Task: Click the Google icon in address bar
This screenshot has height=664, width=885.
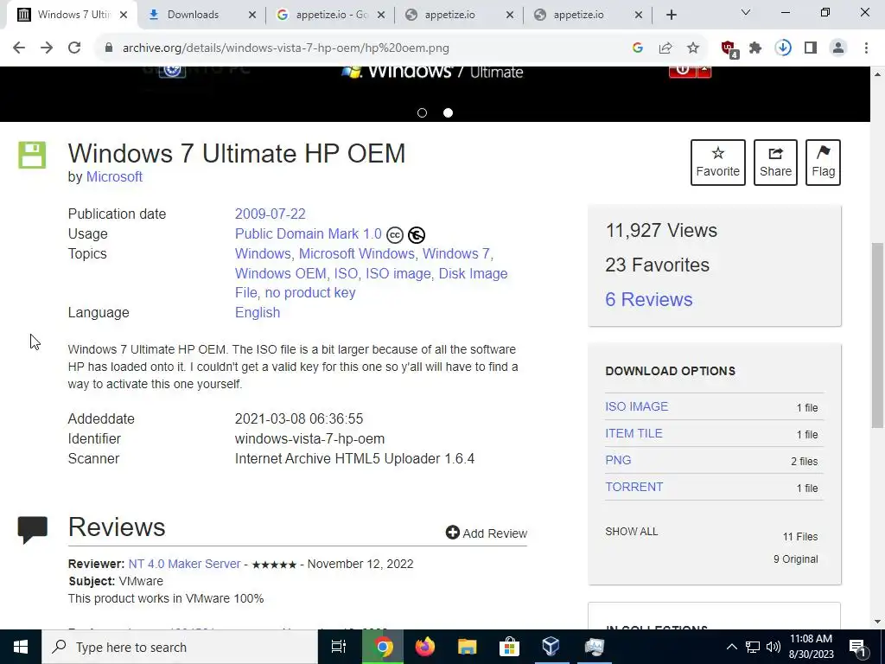Action: coord(638,48)
